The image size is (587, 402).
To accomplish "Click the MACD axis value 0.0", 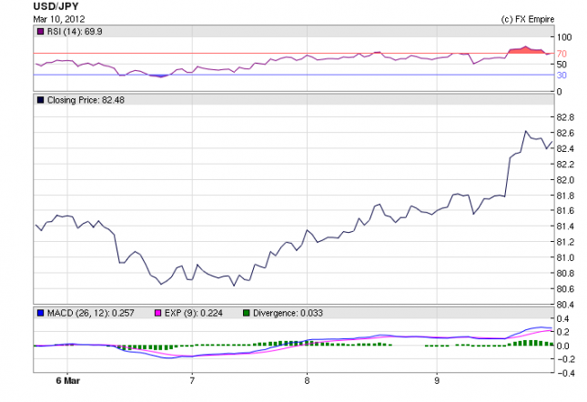I will (563, 346).
